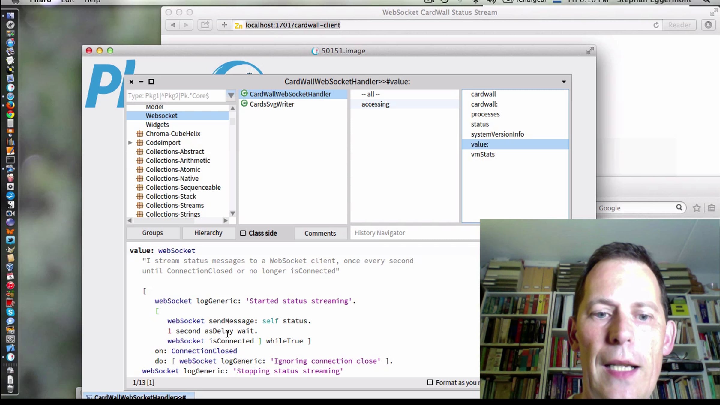
Task: Enable the Format as you read checkbox
Action: coord(430,382)
